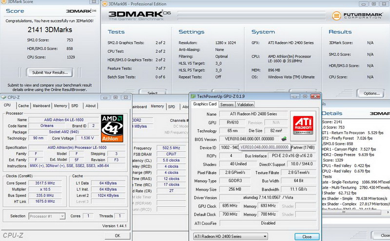
Task: Click the Bus Interface PCI-E 2.0 value
Action: click(x=292, y=156)
